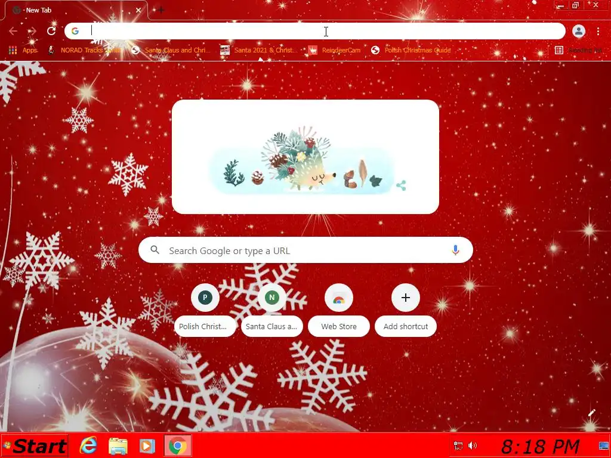Customize this page with pencil icon
This screenshot has width=611, height=458.
tap(591, 413)
